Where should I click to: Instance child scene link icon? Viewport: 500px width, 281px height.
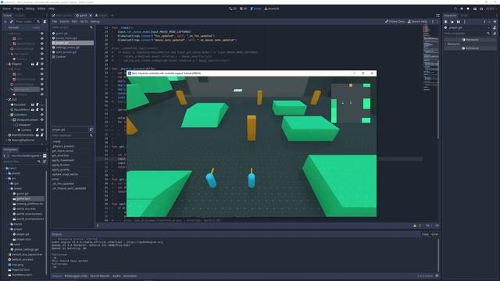[12, 22]
